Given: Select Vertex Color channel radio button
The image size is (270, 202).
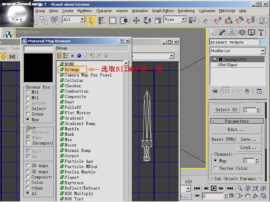Looking at the screenshot, I should (216, 168).
